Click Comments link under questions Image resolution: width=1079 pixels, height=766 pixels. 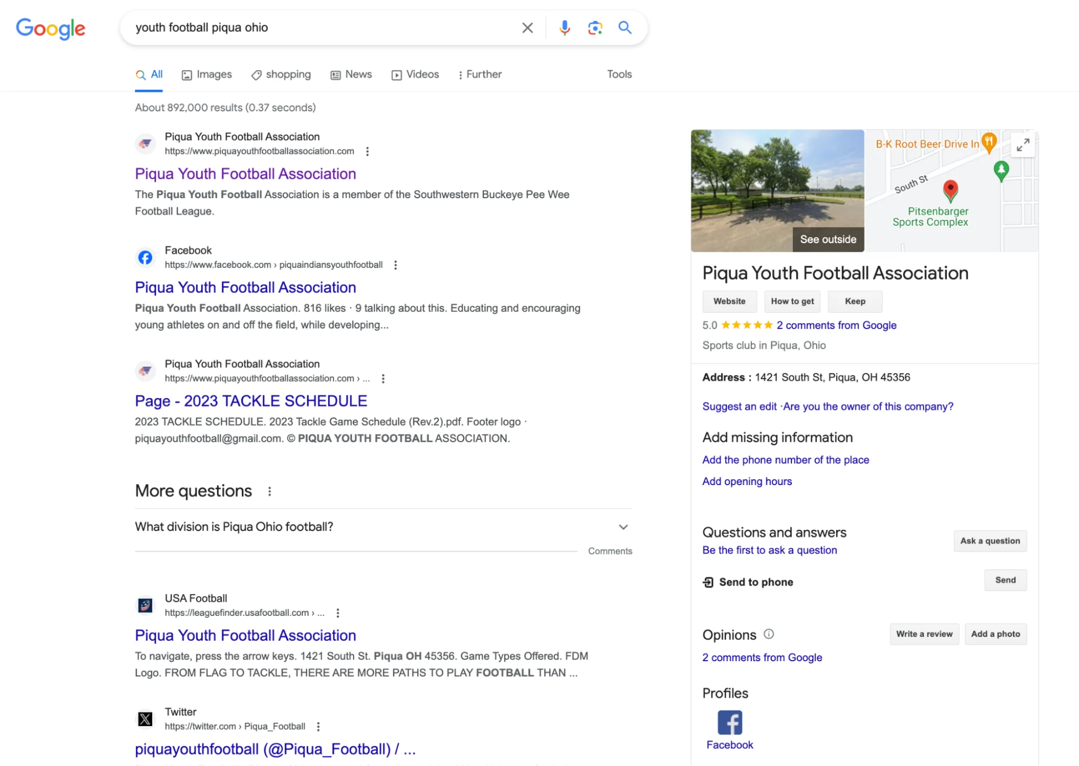pos(610,551)
